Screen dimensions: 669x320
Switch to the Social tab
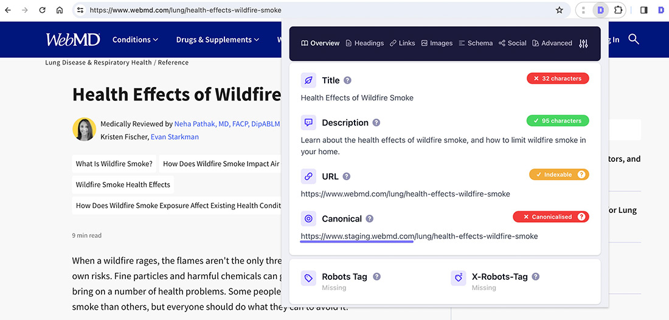click(x=513, y=43)
